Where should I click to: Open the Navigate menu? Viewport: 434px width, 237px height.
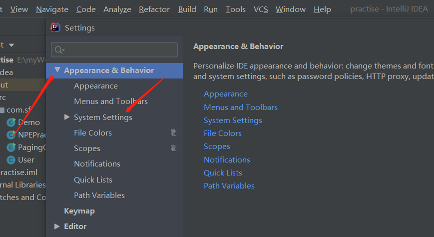tap(52, 9)
